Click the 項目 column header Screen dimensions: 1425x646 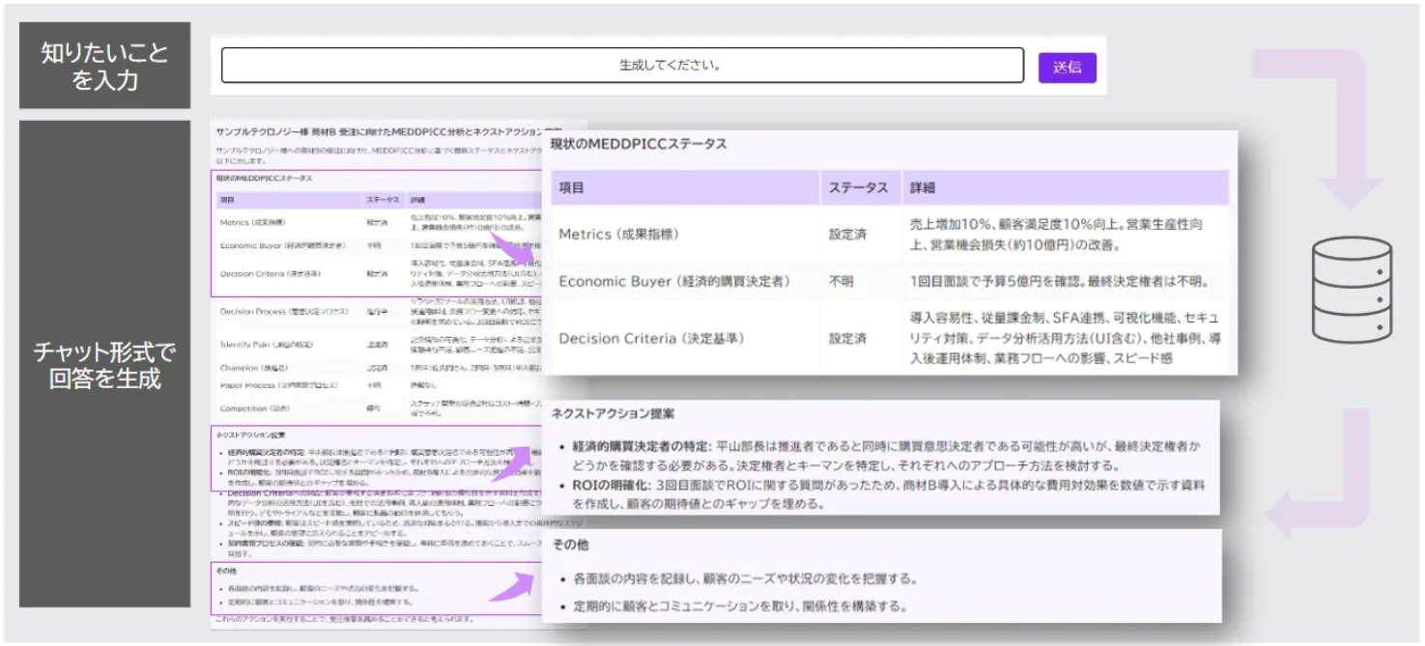pos(572,187)
